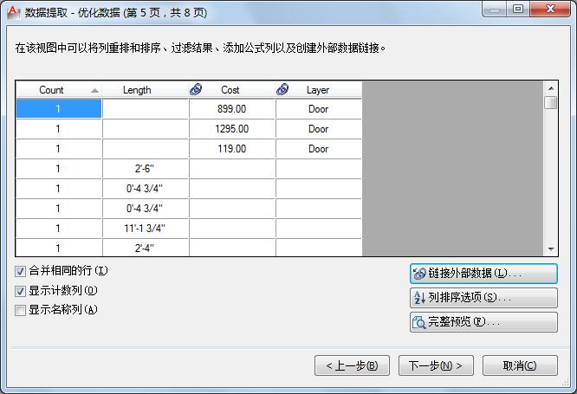Click the table scrollbar up arrow
The width and height of the screenshot is (577, 394).
coord(551,88)
